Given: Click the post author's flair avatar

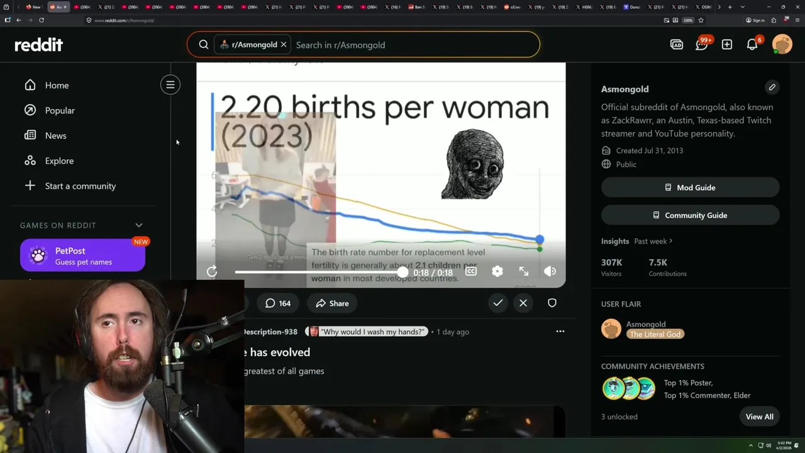Looking at the screenshot, I should pos(313,332).
